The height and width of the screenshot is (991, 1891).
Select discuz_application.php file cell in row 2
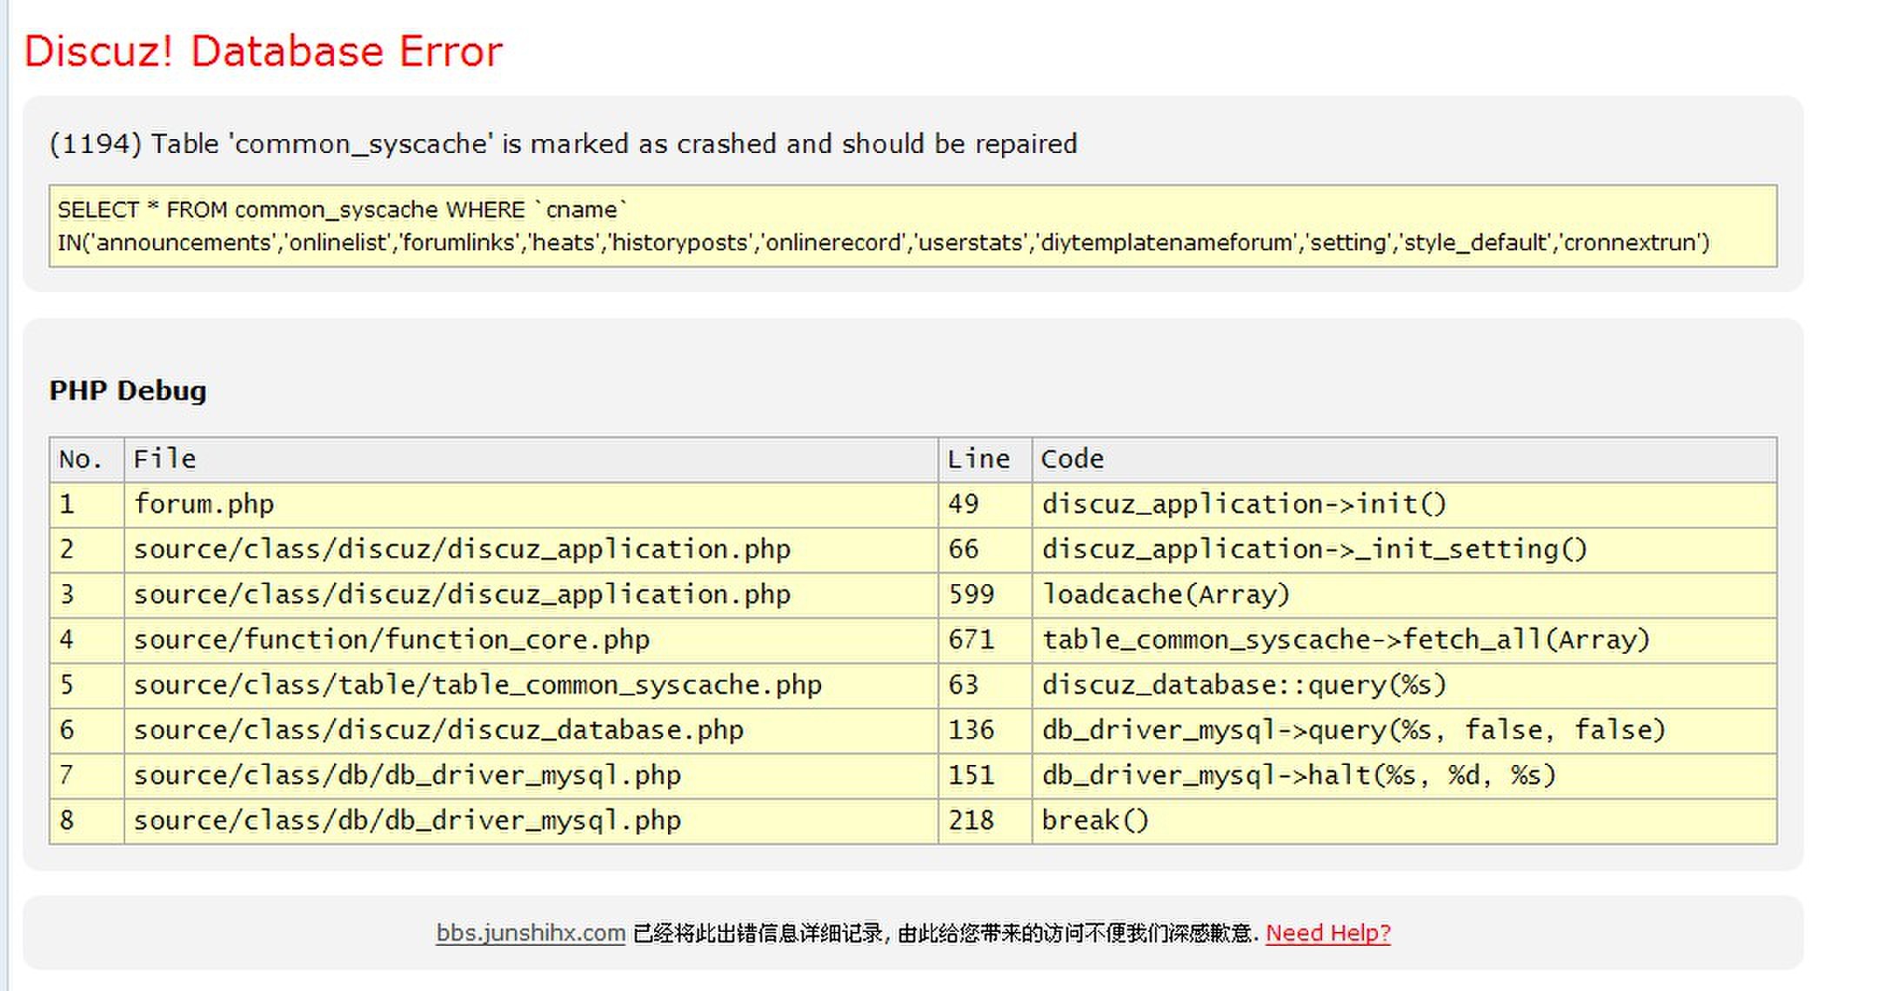pos(531,550)
